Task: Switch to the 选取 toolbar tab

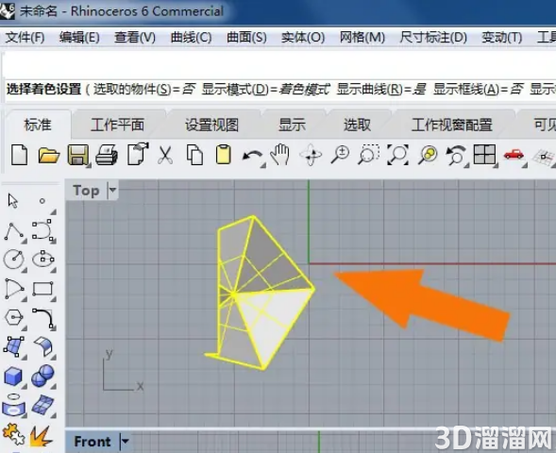Action: point(357,125)
